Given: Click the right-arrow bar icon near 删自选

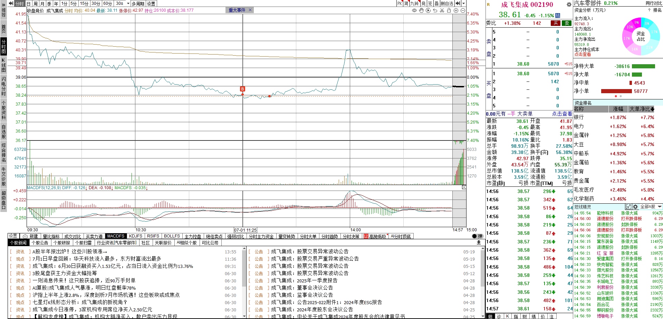Looking at the screenshot, I should tap(458, 3).
